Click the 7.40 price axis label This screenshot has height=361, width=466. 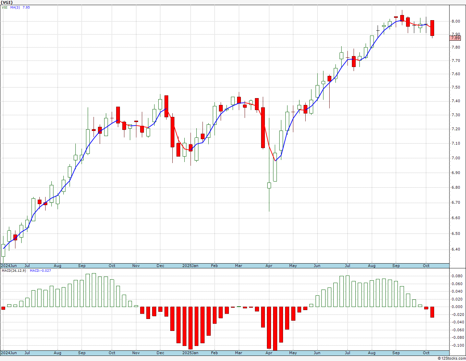coord(455,101)
